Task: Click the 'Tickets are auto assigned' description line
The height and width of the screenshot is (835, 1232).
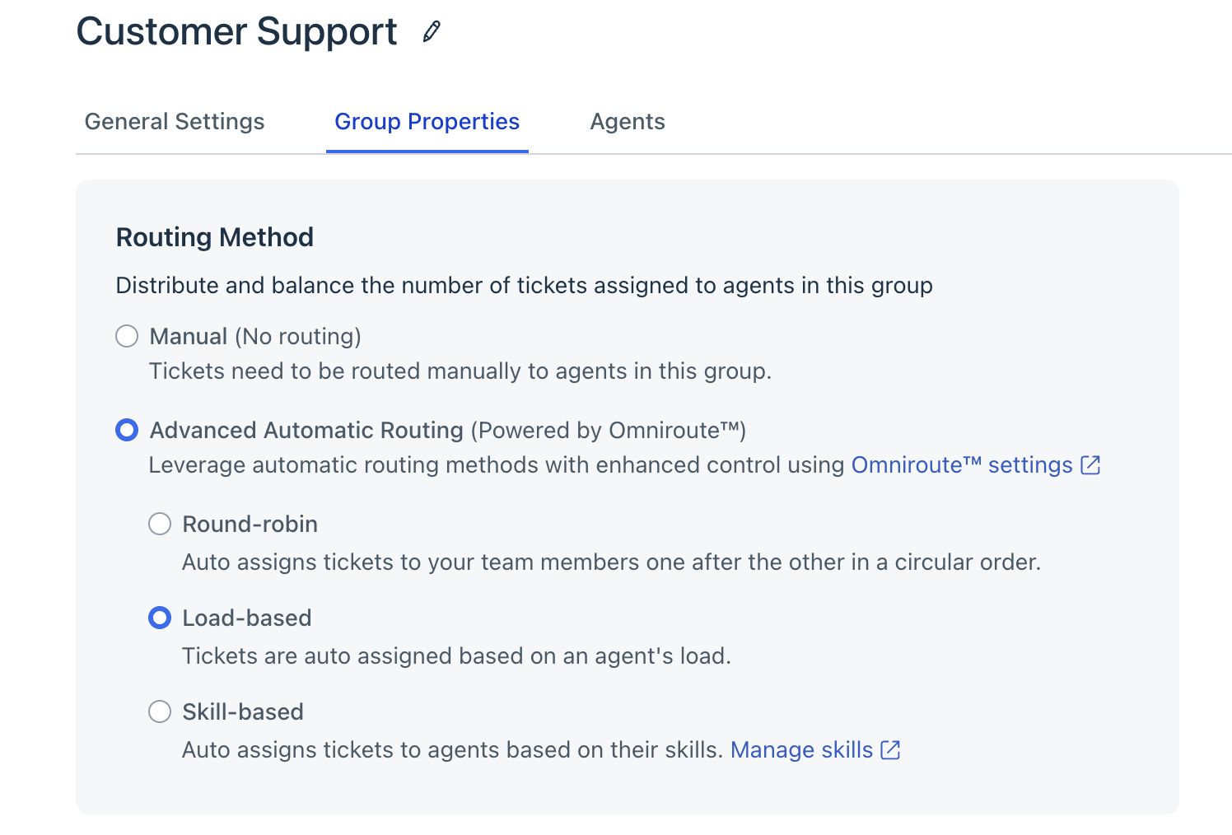Action: point(456,656)
